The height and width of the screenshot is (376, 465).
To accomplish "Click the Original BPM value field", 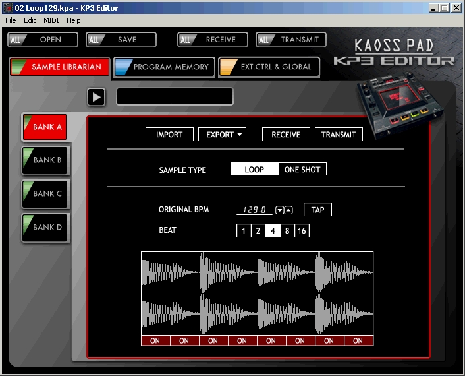I will [254, 210].
